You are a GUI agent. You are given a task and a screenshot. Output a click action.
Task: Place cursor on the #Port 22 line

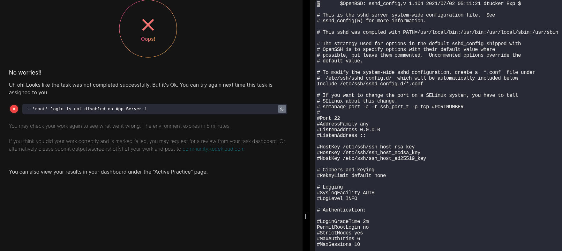[328, 118]
